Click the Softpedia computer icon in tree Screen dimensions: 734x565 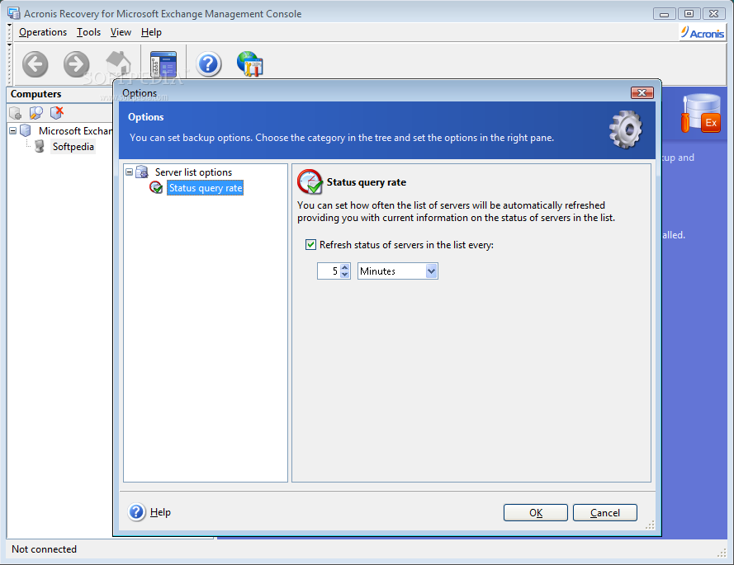point(40,146)
